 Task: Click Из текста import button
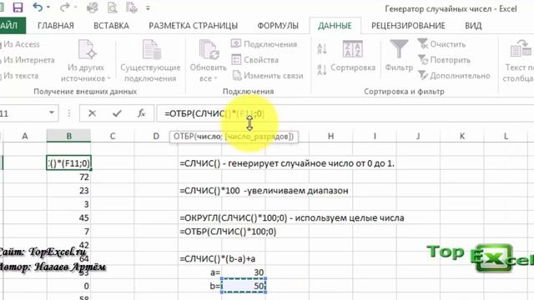[x=19, y=76]
